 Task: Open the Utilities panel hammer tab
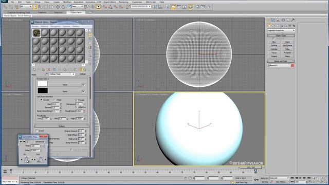tap(293, 20)
